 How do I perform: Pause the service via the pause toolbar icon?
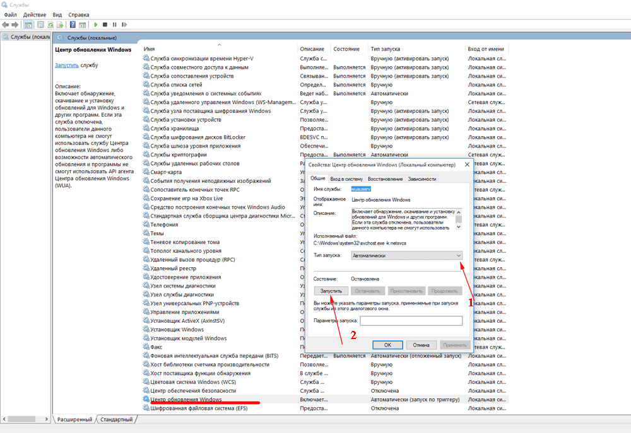click(114, 25)
